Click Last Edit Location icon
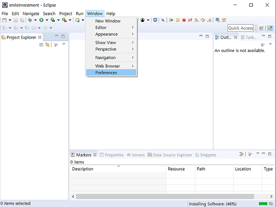Screen dimensions: 276x207 tap(27, 28)
